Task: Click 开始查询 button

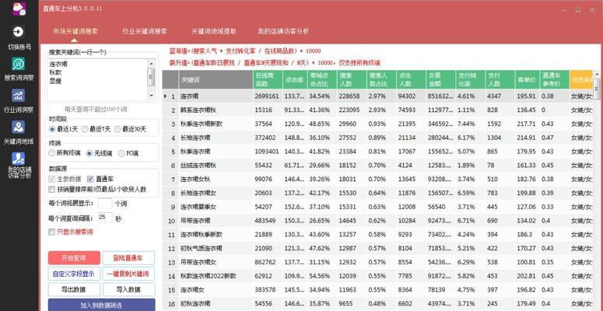Action: point(74,258)
